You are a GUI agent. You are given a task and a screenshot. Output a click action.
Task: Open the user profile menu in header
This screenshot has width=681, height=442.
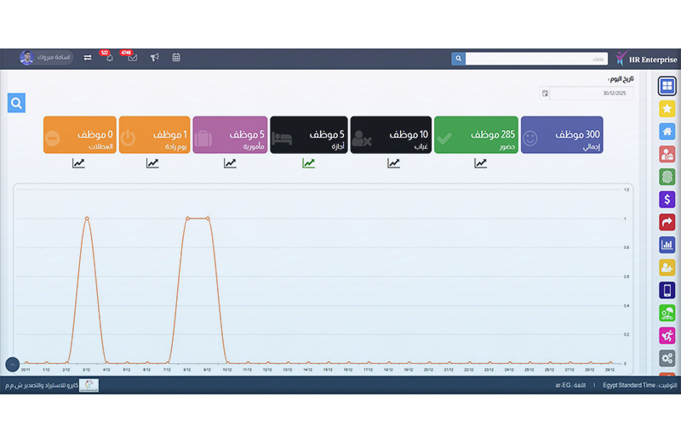pyautogui.click(x=46, y=58)
